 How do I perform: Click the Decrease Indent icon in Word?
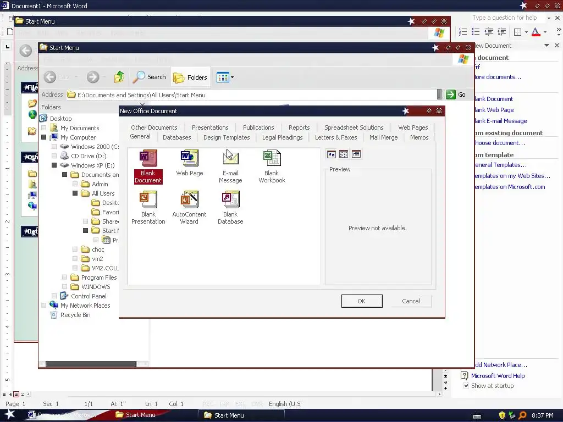pos(489,31)
